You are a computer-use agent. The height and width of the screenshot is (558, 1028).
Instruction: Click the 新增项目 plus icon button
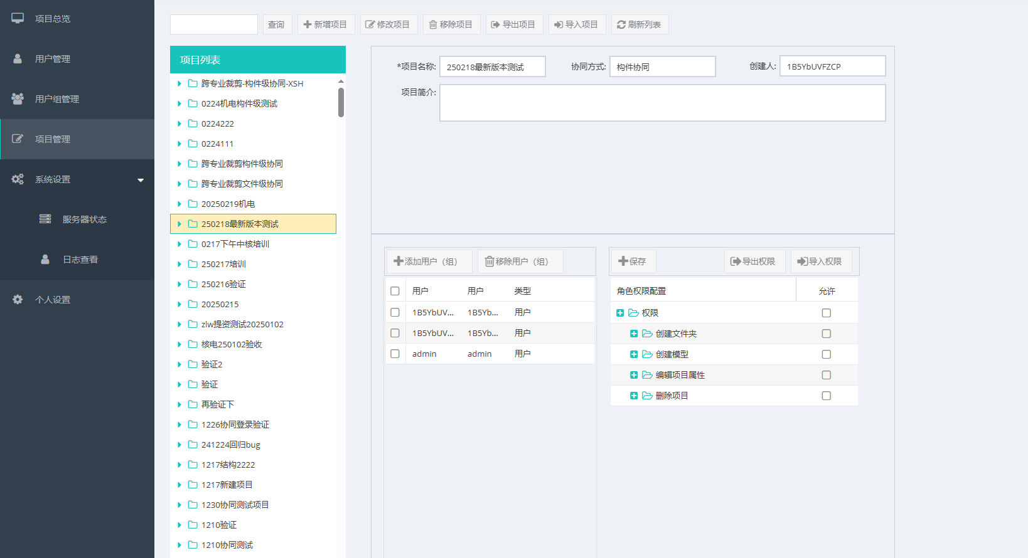pyautogui.click(x=326, y=24)
